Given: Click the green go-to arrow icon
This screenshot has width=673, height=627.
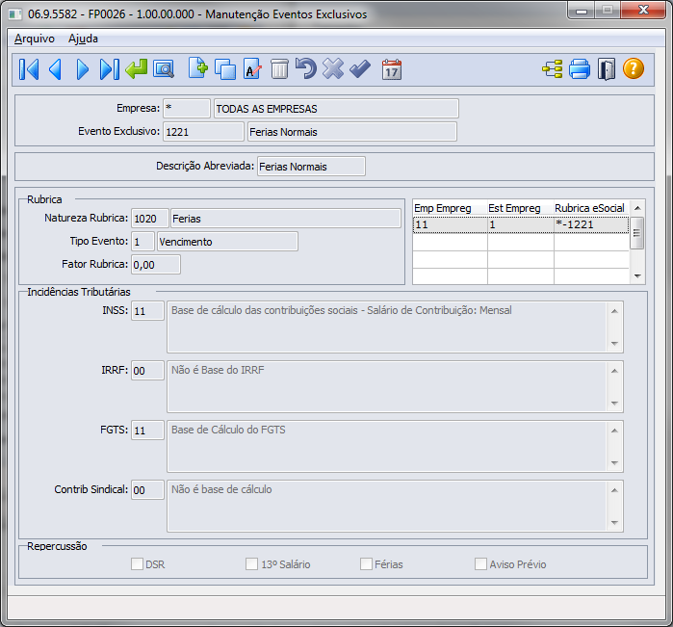Looking at the screenshot, I should click(x=137, y=69).
